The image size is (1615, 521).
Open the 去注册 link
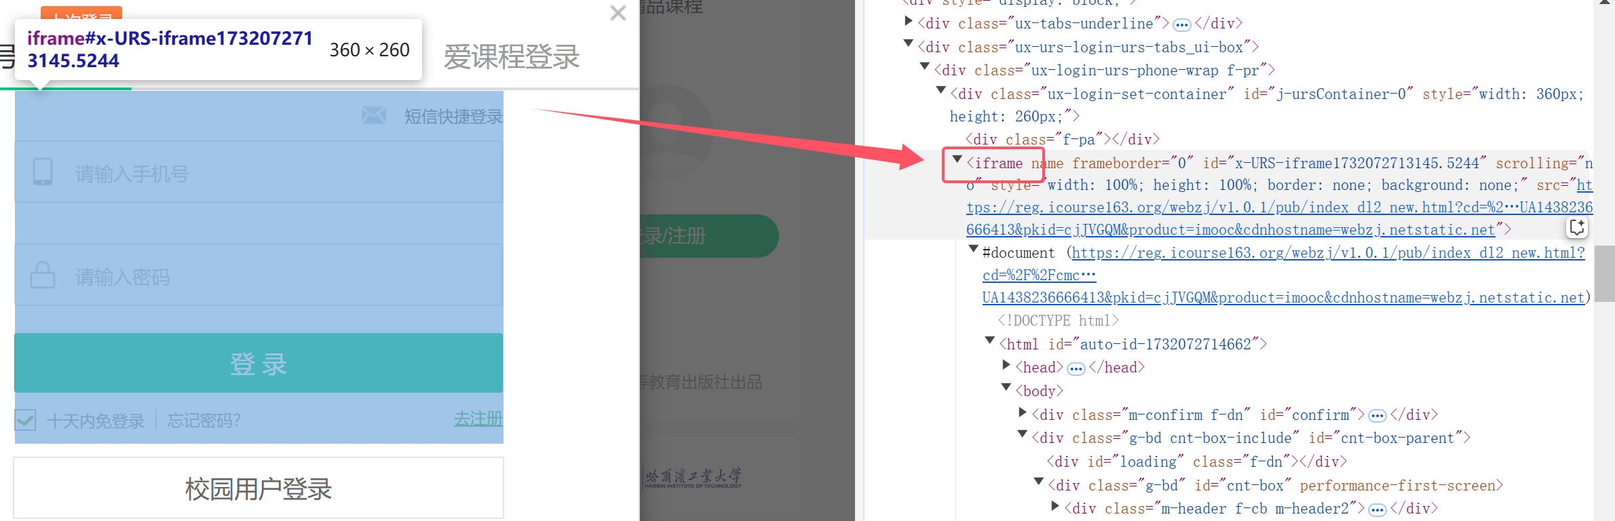click(478, 419)
